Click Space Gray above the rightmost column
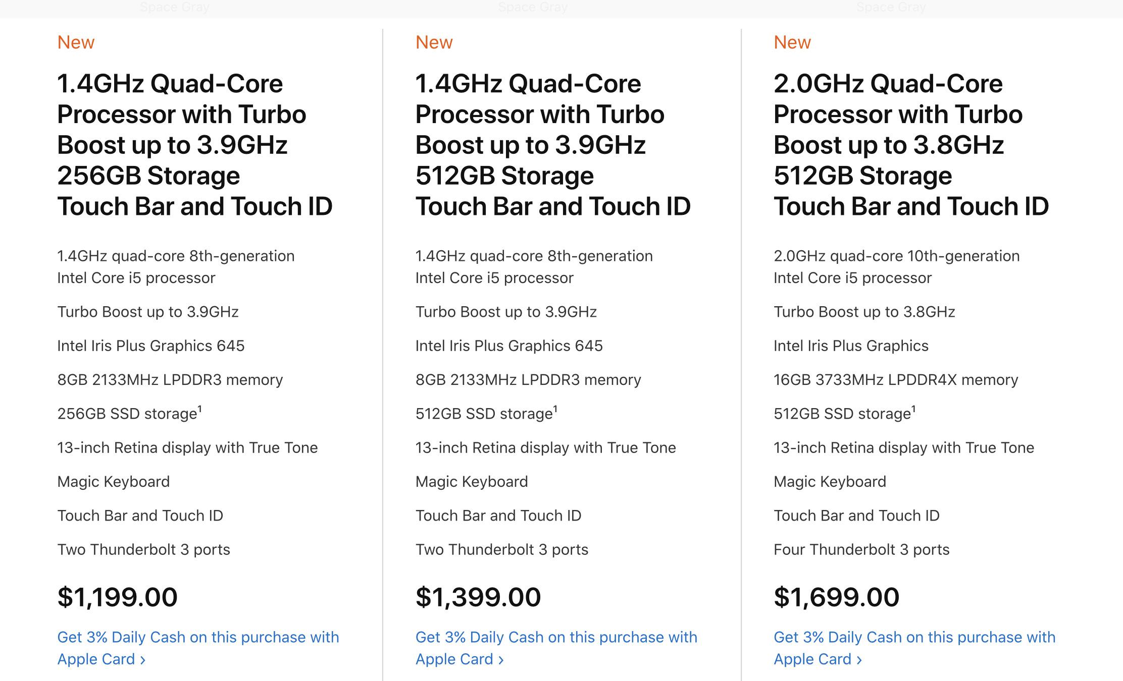 coord(891,7)
